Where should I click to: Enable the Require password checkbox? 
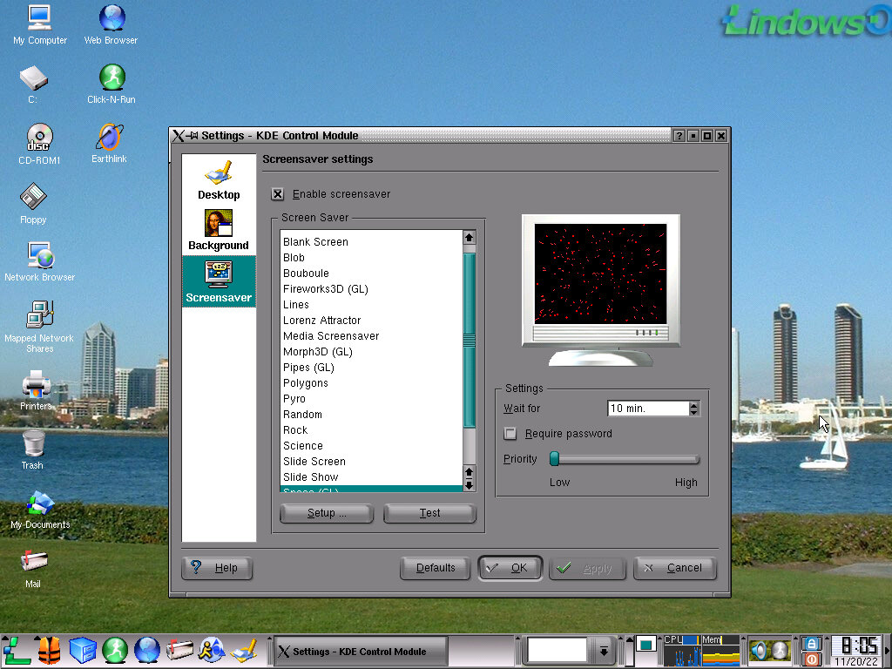tap(510, 434)
